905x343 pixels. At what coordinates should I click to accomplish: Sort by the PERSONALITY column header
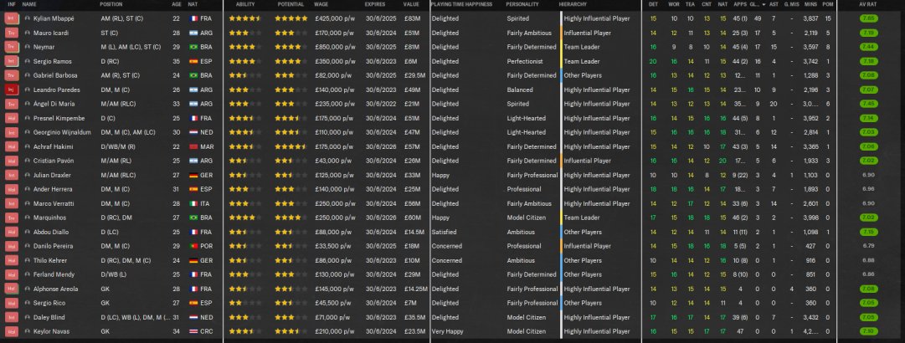coord(522,4)
